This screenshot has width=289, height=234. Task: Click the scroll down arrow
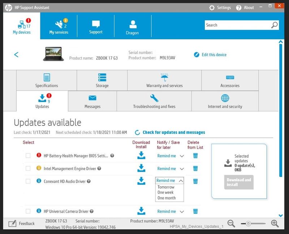tap(281, 215)
